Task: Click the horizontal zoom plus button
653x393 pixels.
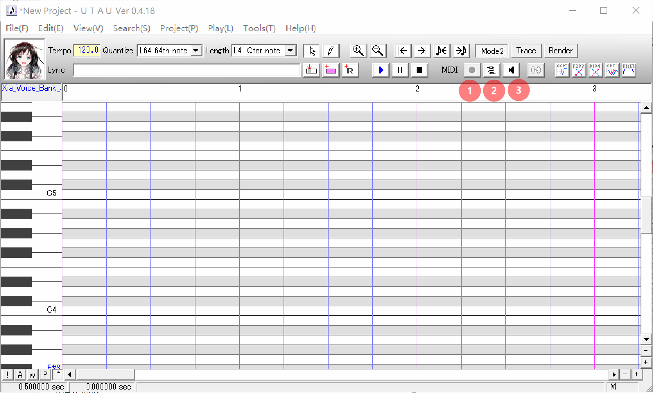Action: tap(637, 375)
